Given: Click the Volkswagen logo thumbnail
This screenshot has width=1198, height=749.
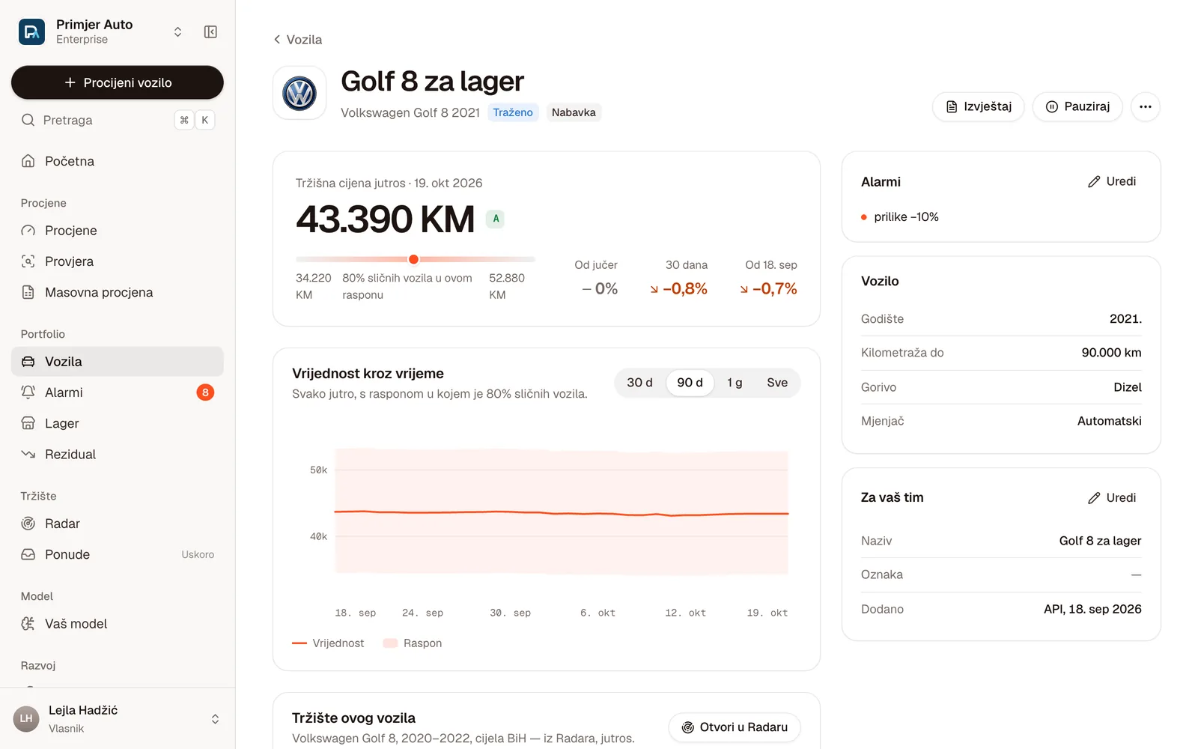Looking at the screenshot, I should (x=299, y=94).
